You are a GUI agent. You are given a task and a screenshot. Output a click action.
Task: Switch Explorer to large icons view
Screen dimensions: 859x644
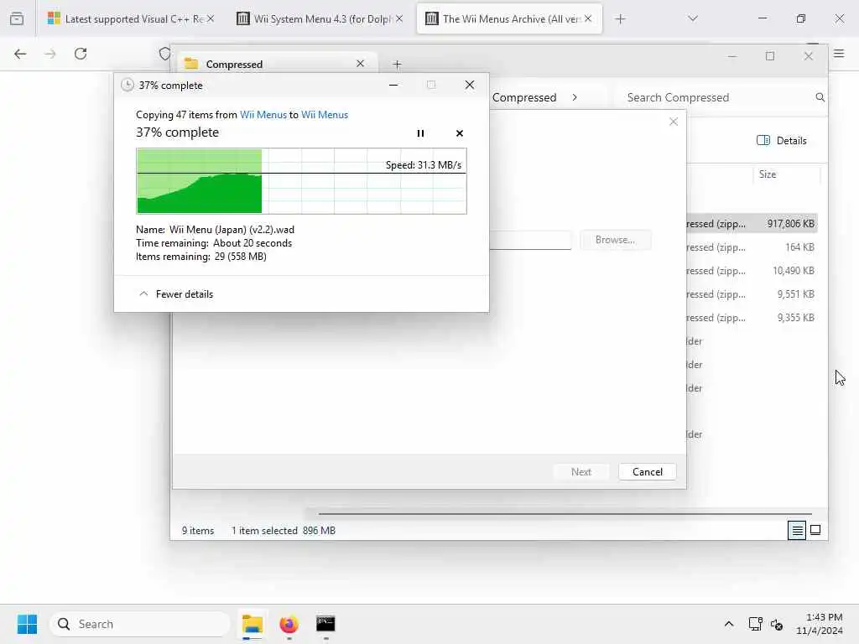(815, 530)
